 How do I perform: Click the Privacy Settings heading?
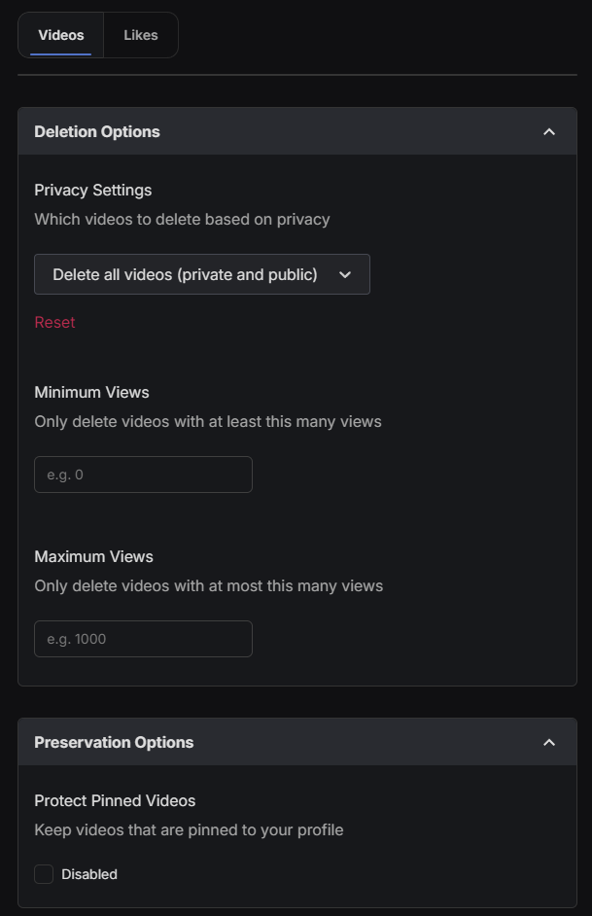click(x=93, y=190)
